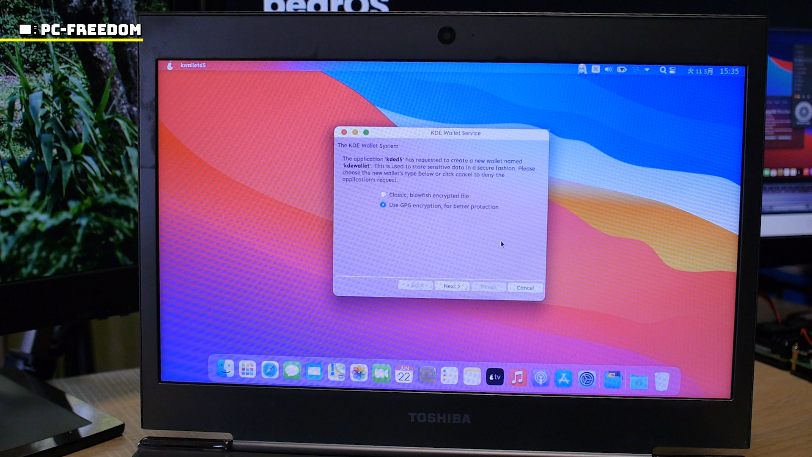Screen dimensions: 812x457
Task: Click the Next button in the wizard
Action: pos(452,286)
